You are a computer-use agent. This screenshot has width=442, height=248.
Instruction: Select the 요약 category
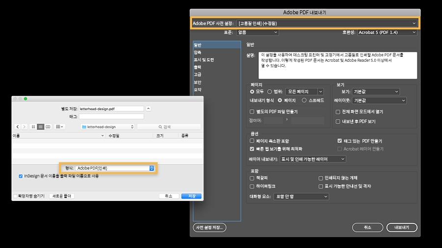217,90
